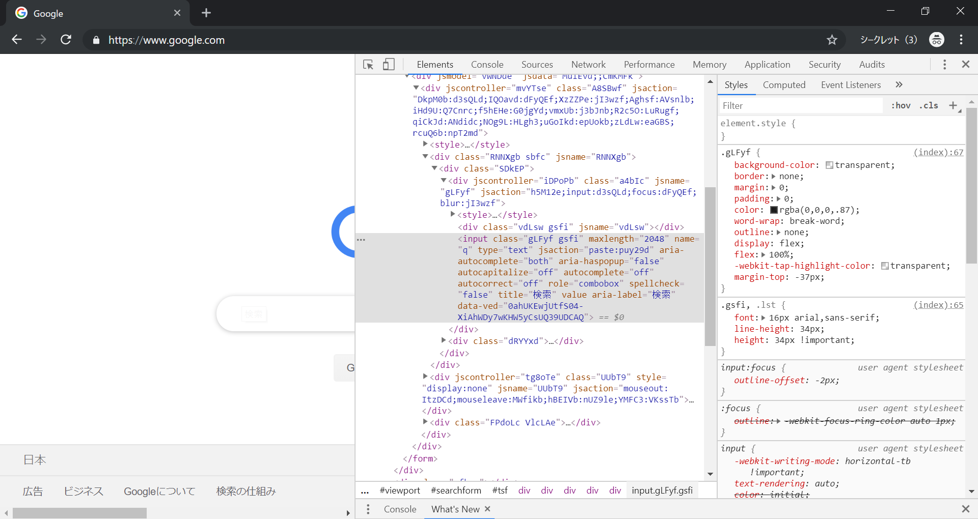Reload the page

[x=66, y=40]
